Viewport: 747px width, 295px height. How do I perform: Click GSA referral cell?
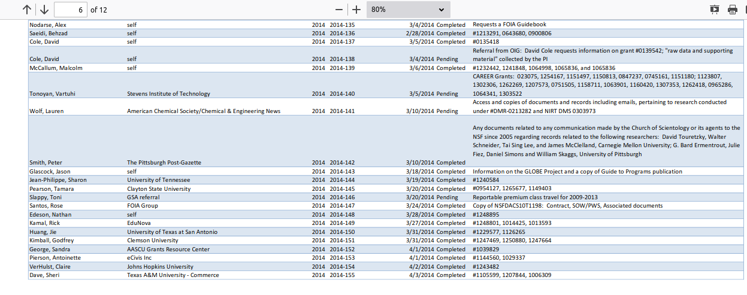(x=143, y=197)
